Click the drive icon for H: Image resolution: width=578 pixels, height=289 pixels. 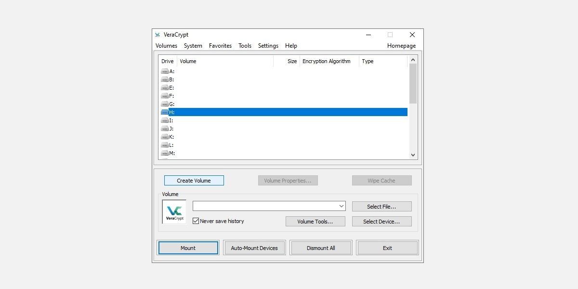(x=165, y=112)
